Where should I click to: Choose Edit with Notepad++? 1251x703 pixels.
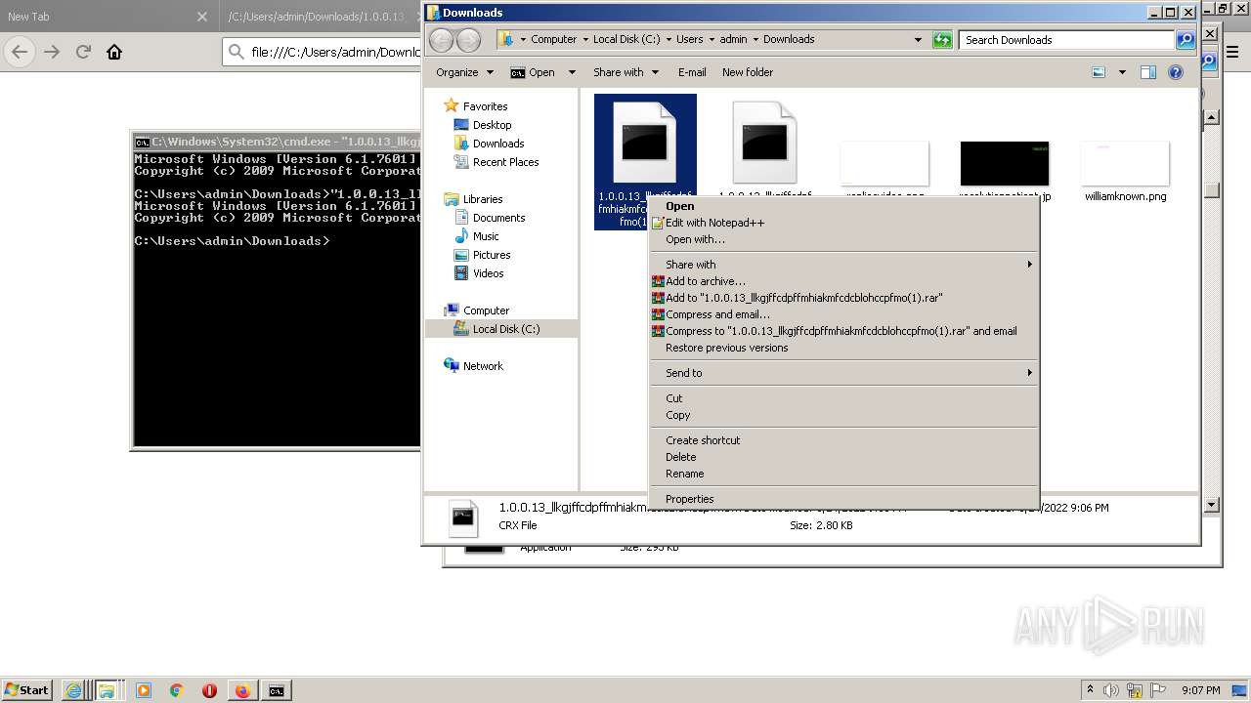(843, 223)
